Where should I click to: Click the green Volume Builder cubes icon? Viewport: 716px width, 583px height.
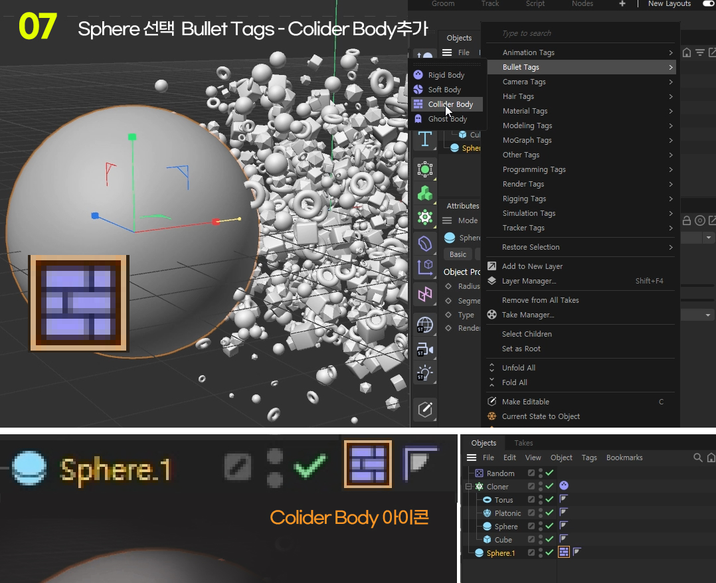click(424, 194)
